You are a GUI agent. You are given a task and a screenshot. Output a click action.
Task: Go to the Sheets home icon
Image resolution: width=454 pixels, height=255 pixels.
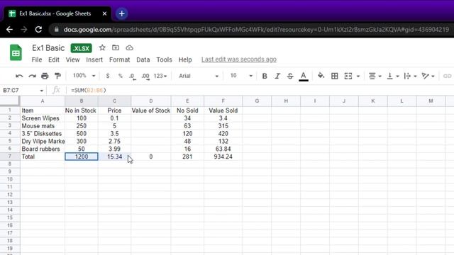click(x=16, y=52)
